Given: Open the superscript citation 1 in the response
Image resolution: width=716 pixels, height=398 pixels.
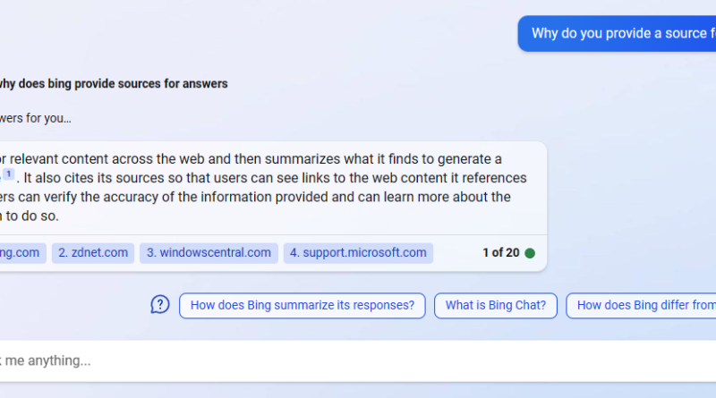Looking at the screenshot, I should (x=9, y=174).
